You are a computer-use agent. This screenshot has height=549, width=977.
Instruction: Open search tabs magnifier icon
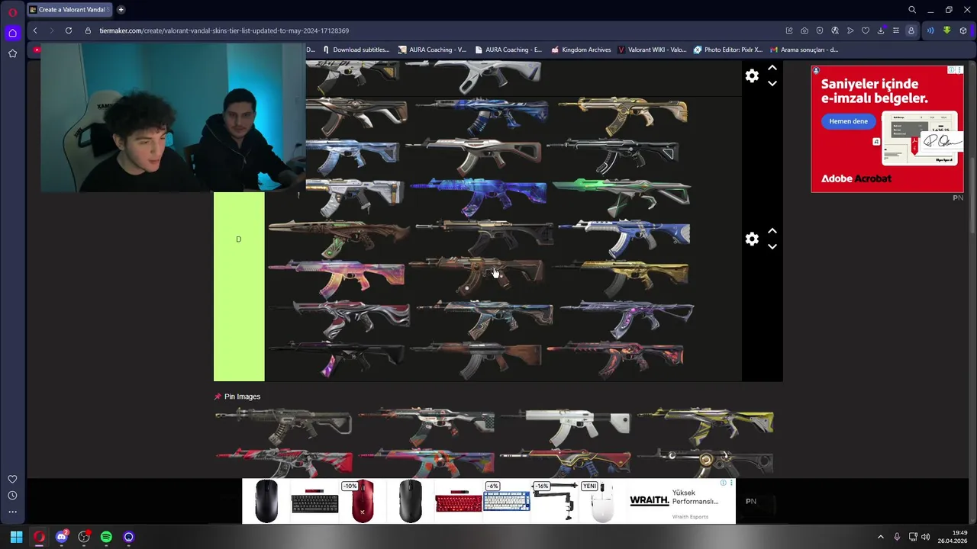click(912, 10)
